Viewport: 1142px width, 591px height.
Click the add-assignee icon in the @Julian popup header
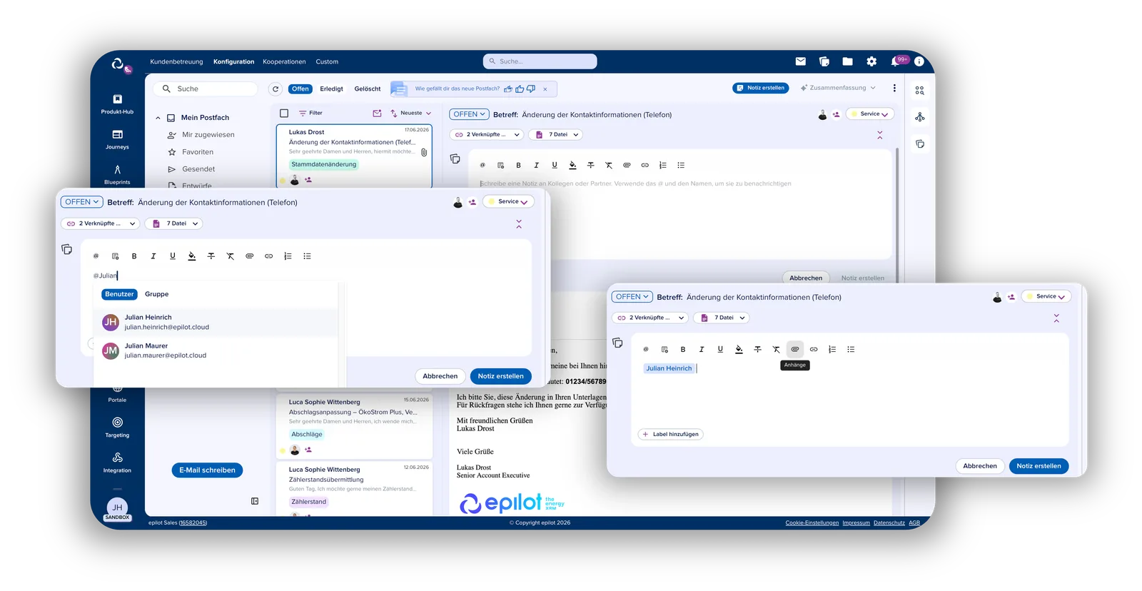[473, 202]
